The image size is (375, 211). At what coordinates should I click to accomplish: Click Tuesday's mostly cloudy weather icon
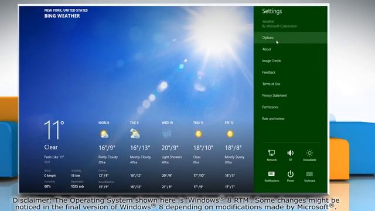point(135,134)
